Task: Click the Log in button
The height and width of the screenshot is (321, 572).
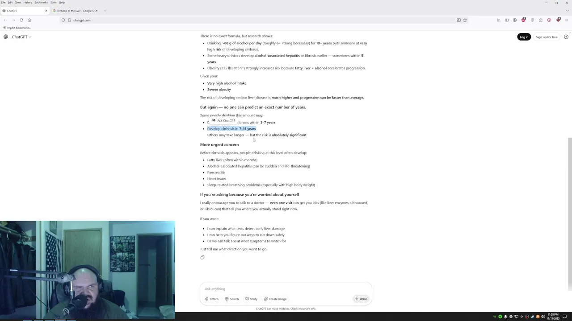Action: (524, 37)
